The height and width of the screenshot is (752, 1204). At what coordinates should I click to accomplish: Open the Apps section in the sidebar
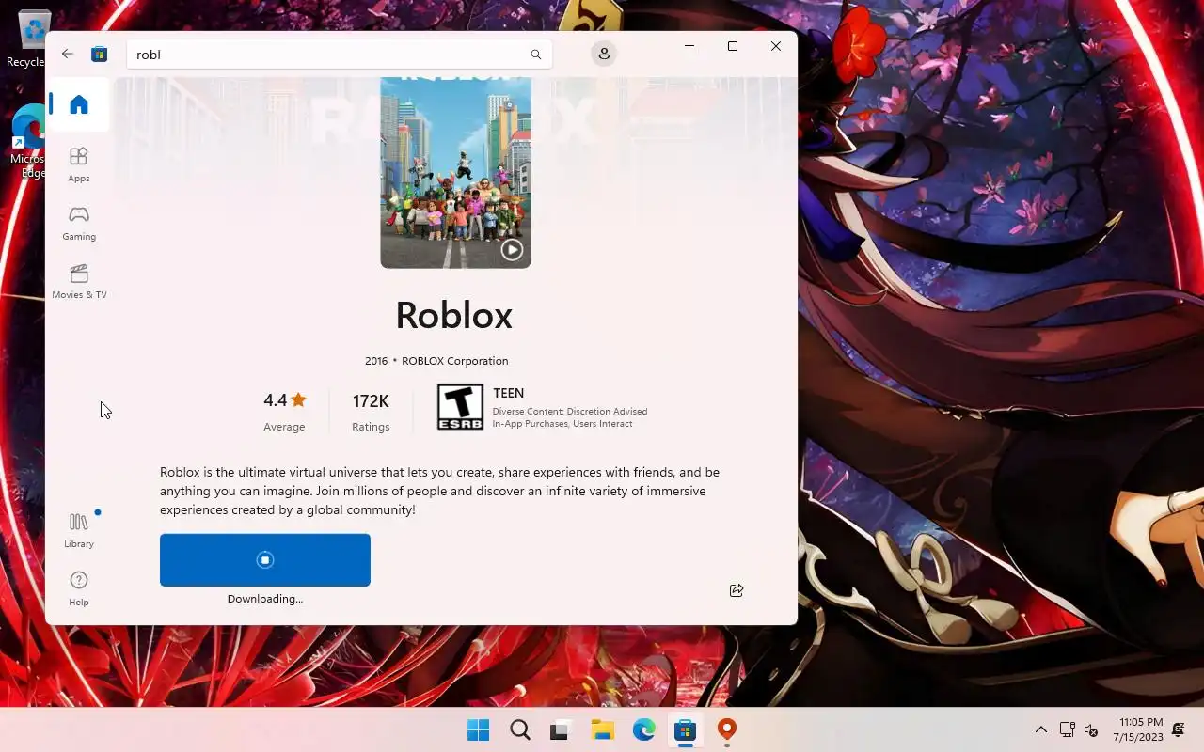pyautogui.click(x=79, y=164)
